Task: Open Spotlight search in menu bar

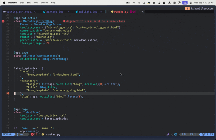Action: (139, 3)
